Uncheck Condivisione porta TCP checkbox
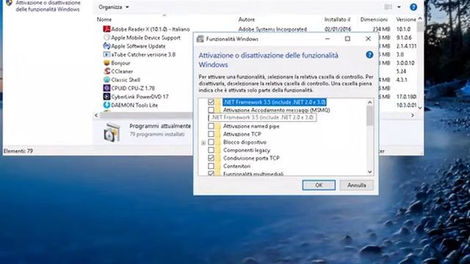This screenshot has width=470, height=264. [211, 158]
